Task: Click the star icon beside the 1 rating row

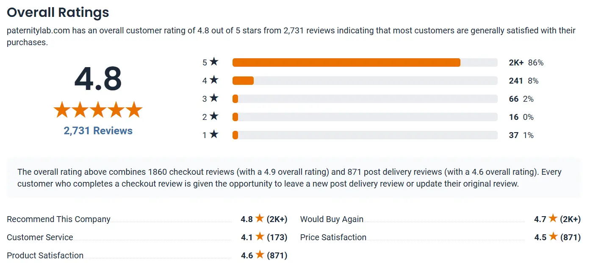Action: click(214, 135)
